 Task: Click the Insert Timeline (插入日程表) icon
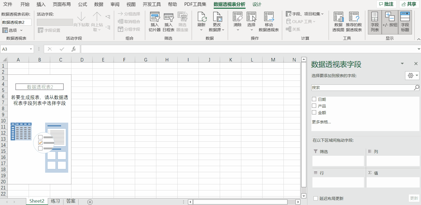click(168, 17)
